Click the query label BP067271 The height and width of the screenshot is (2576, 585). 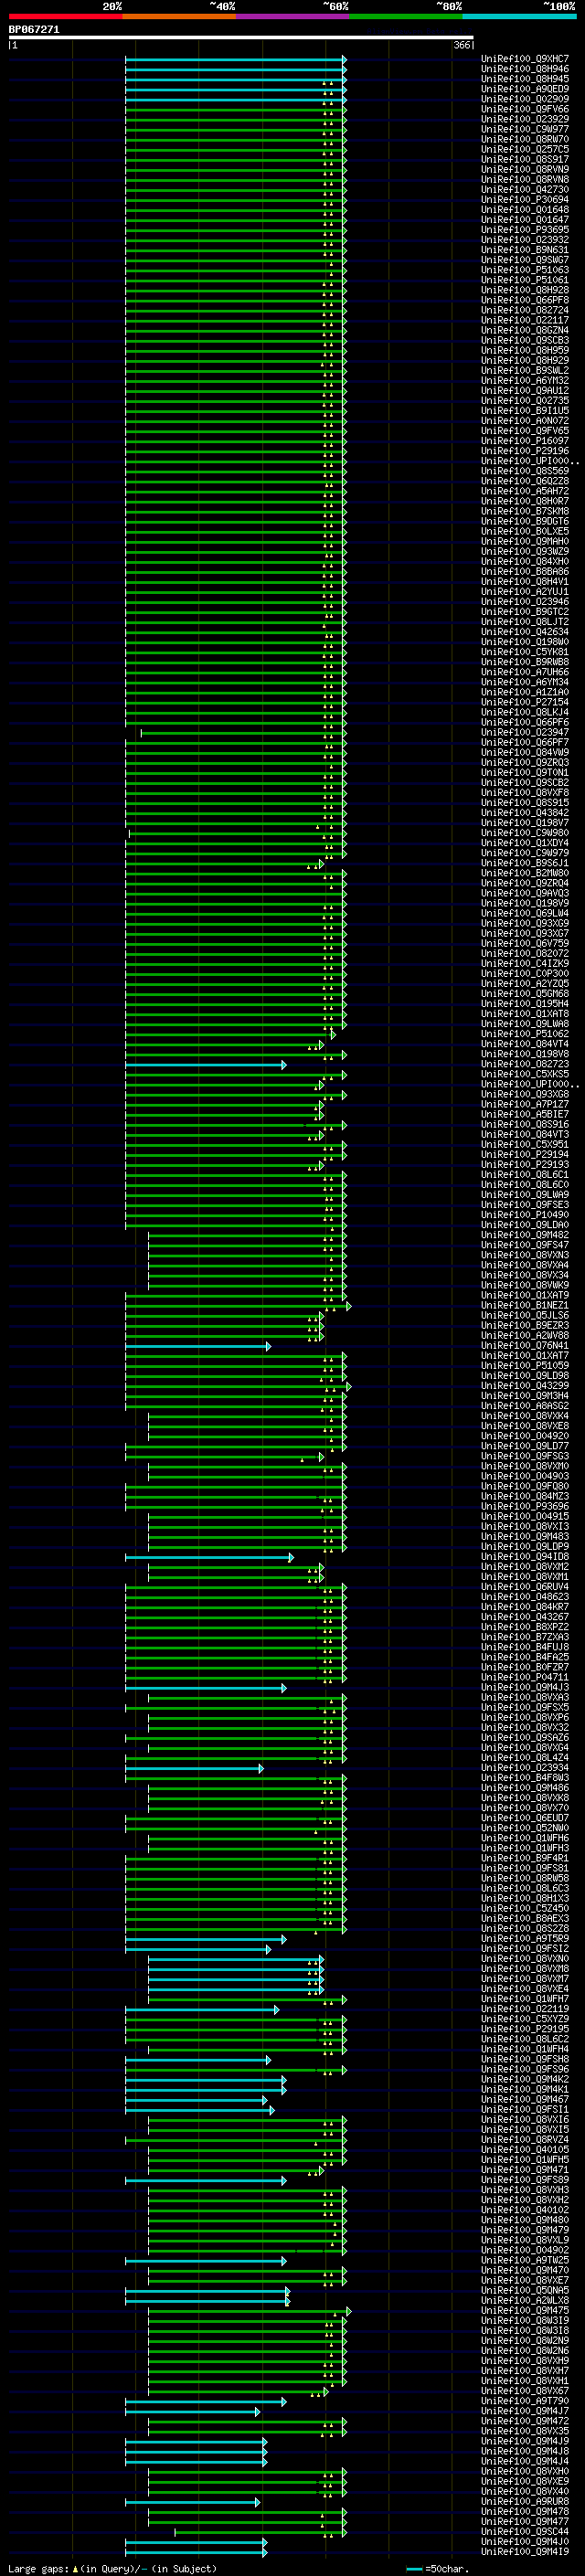[34, 29]
